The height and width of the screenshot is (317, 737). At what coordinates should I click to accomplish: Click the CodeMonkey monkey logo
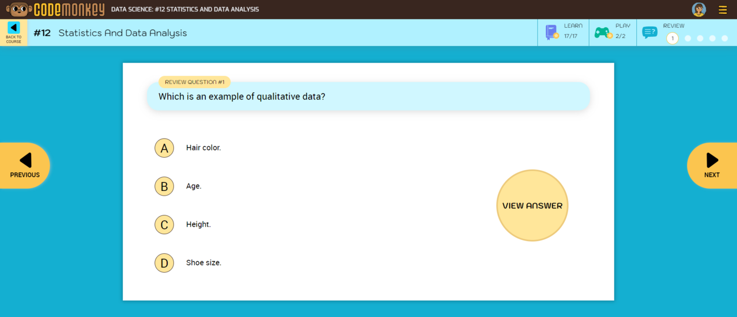point(18,9)
